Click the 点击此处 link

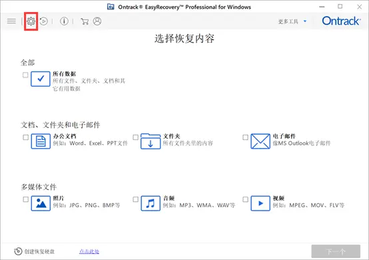(89, 251)
